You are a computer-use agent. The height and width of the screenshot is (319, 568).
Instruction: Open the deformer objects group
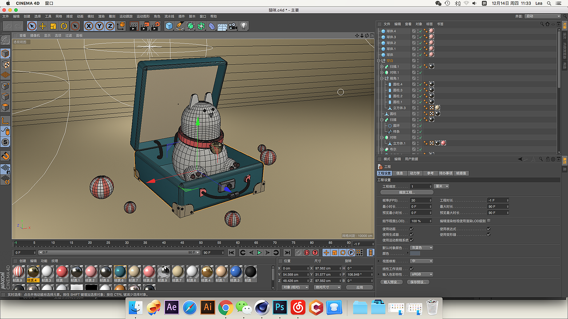click(x=212, y=26)
